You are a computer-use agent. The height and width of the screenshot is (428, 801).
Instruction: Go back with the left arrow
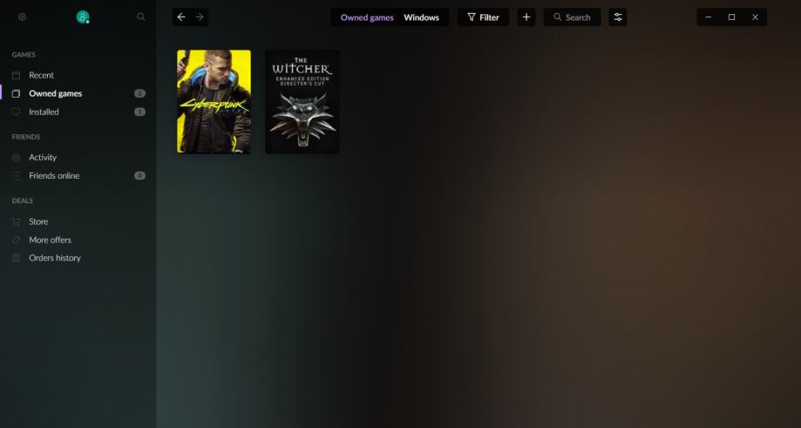pos(181,17)
